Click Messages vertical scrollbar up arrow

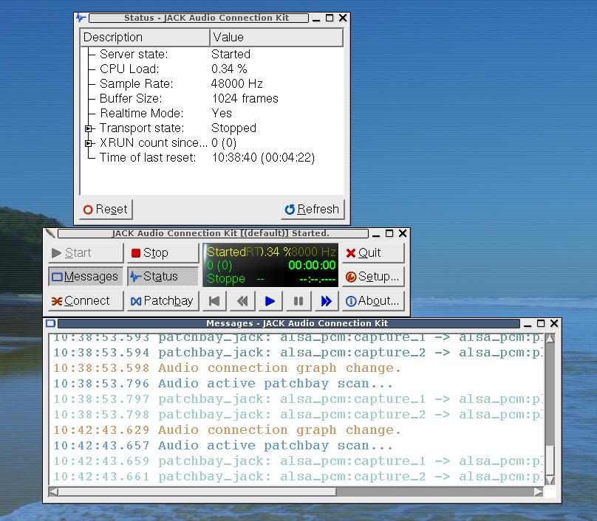(x=550, y=338)
